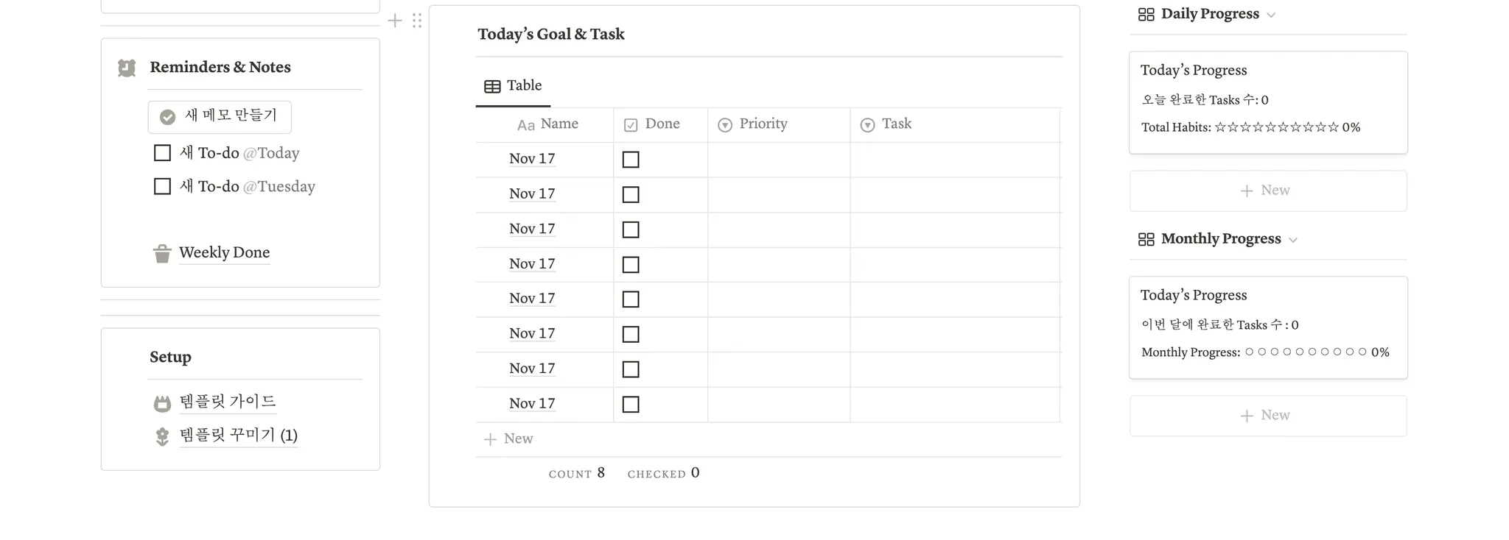The image size is (1509, 540).
Task: Click the six-dot drag handle icon
Action: tap(417, 21)
